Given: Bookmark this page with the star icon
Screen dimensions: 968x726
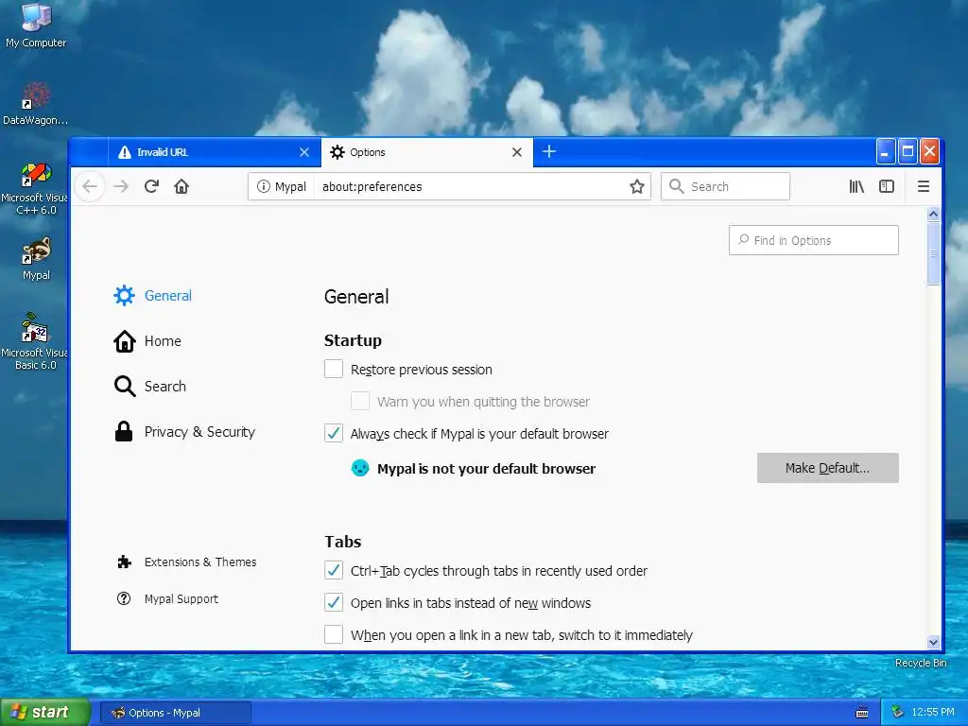Looking at the screenshot, I should tap(636, 186).
